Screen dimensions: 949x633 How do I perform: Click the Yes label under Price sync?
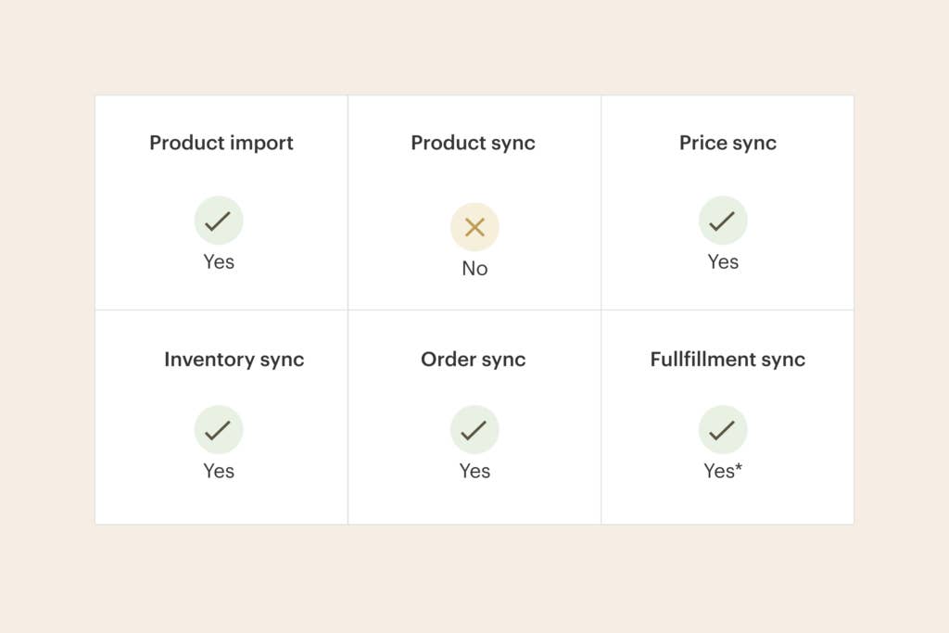723,262
